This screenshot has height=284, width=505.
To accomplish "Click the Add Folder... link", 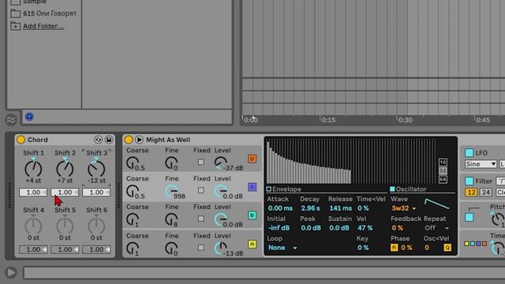I will [x=43, y=26].
